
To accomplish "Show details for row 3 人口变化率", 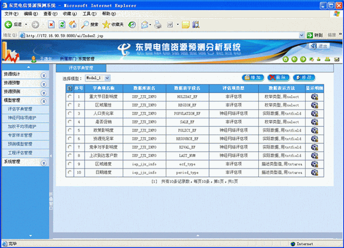I will pyautogui.click(x=314, y=114).
